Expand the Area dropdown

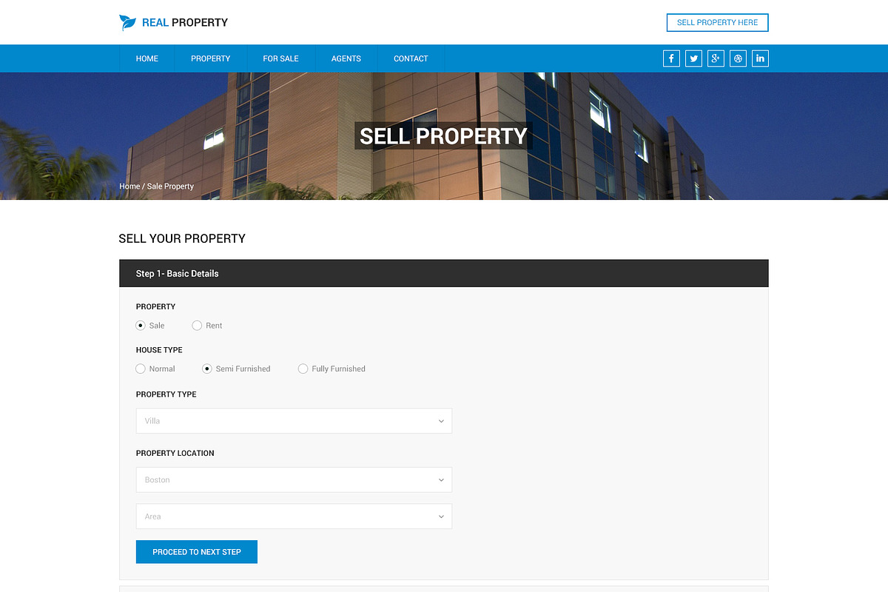click(294, 517)
